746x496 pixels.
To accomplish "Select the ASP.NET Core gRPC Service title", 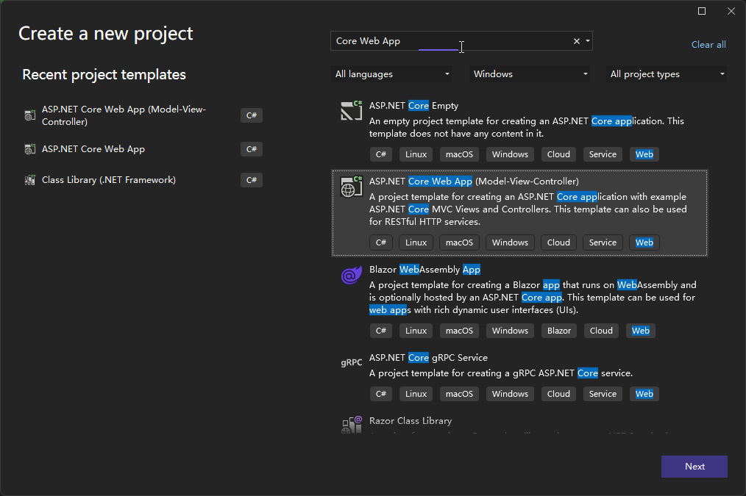I will tap(428, 358).
